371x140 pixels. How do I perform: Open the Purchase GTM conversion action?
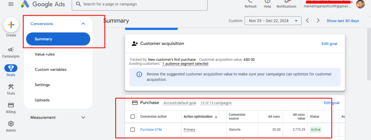pos(151,129)
